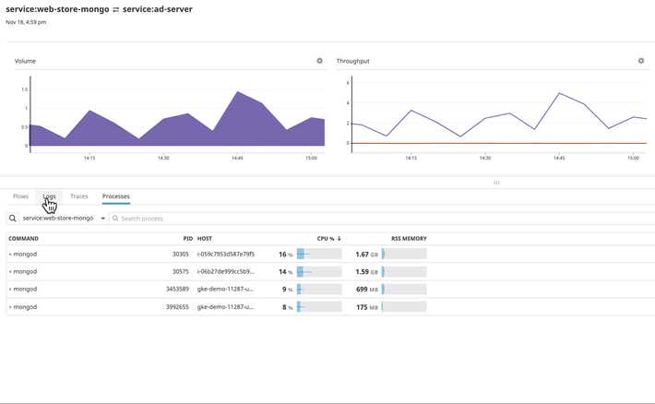The height and width of the screenshot is (404, 655).
Task: Sort by the RSS MEMORY column header
Action: tap(409, 239)
